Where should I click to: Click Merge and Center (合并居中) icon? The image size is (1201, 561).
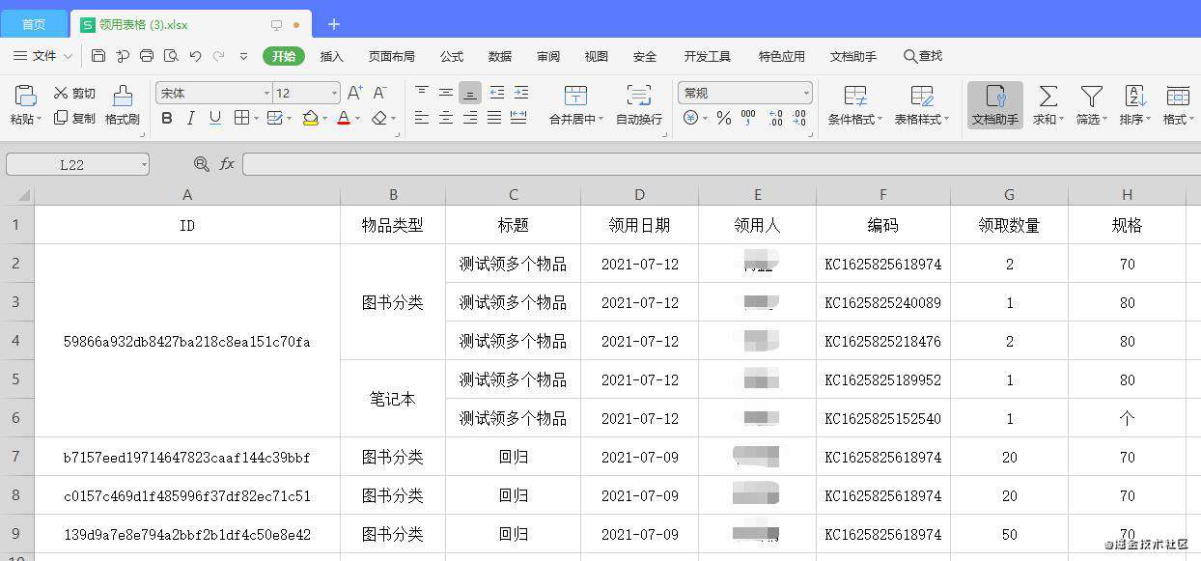click(x=575, y=95)
